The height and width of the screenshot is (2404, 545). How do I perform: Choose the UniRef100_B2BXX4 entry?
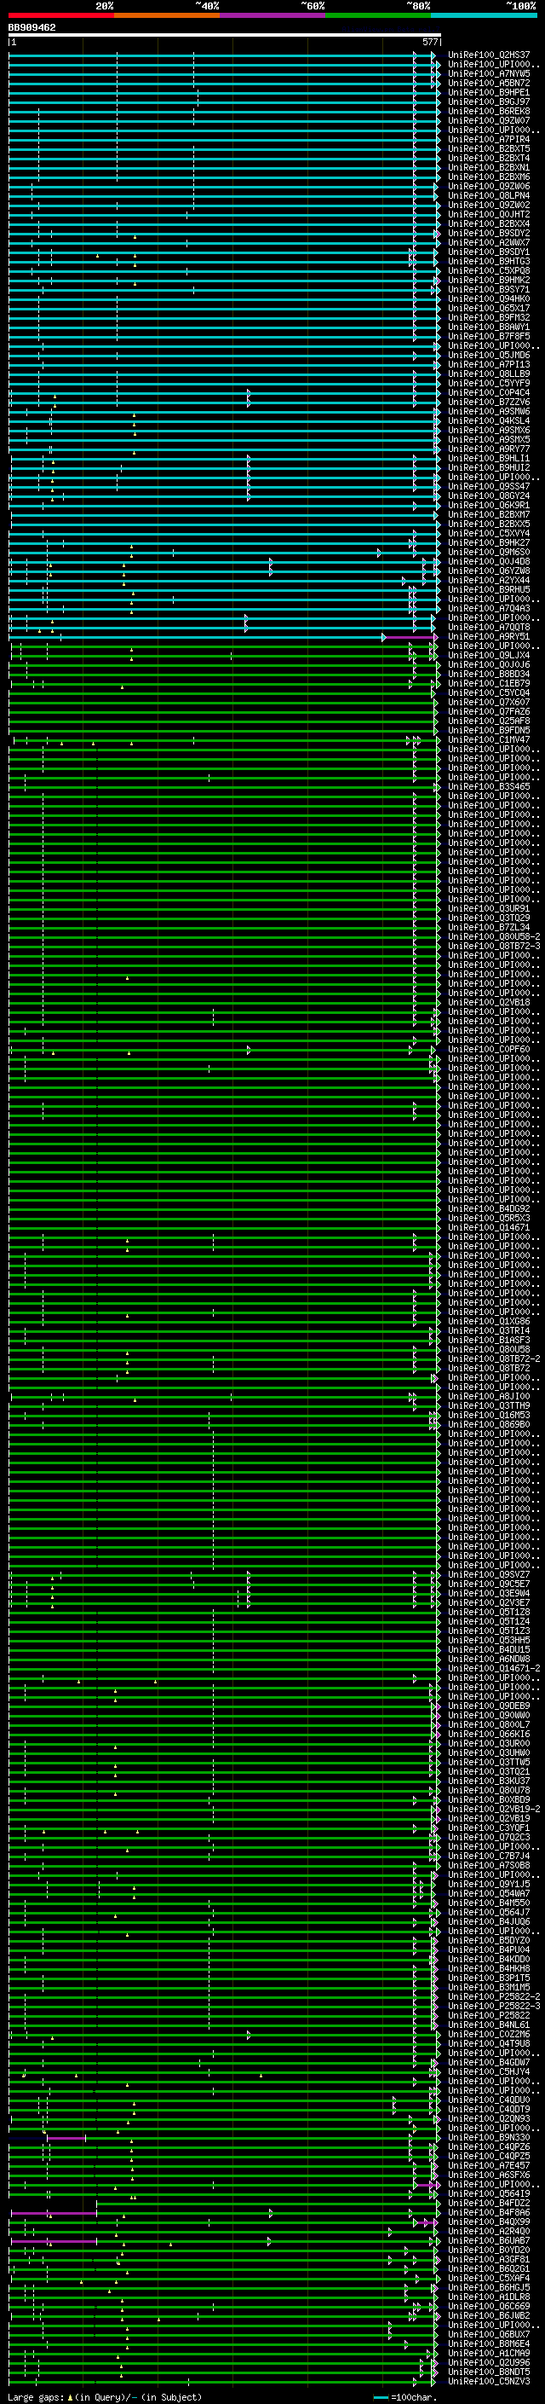coord(488,224)
